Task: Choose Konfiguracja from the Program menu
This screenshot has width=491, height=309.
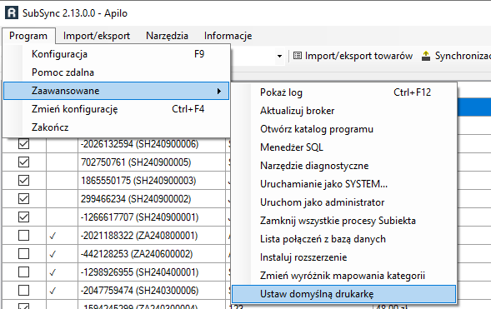Action: click(x=116, y=54)
